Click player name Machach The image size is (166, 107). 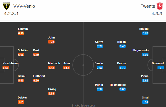pos(54,63)
